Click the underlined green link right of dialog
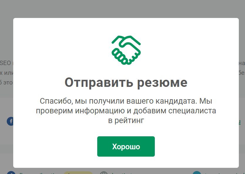Screen dimensions: 245x174 (240, 122)
